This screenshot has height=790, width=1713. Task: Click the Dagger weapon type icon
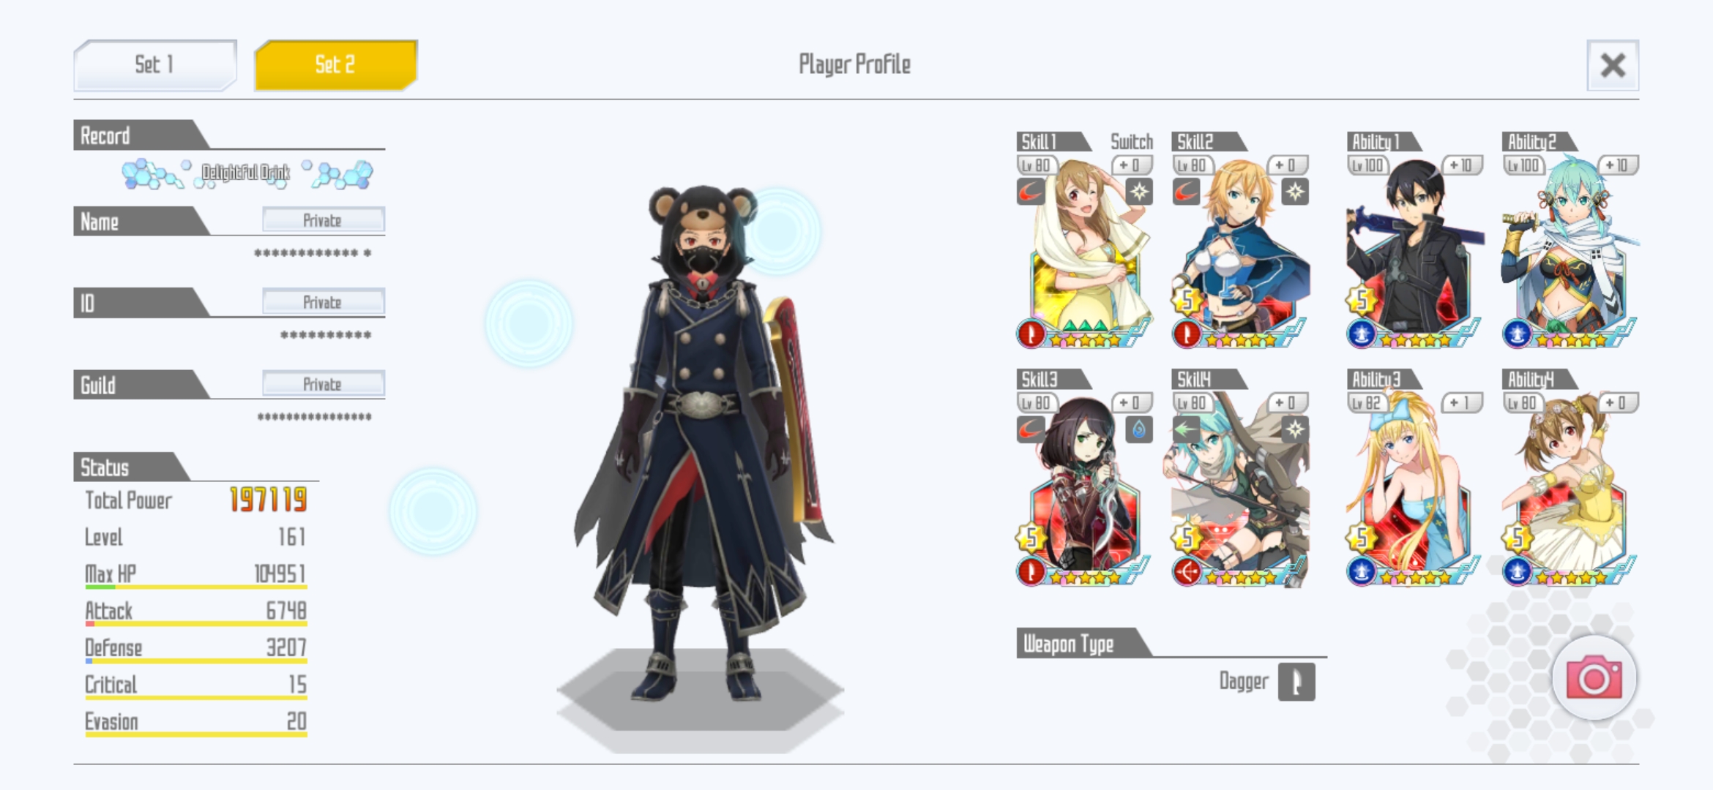click(x=1296, y=682)
